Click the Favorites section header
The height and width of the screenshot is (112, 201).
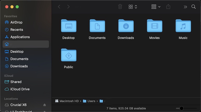(x=10, y=16)
